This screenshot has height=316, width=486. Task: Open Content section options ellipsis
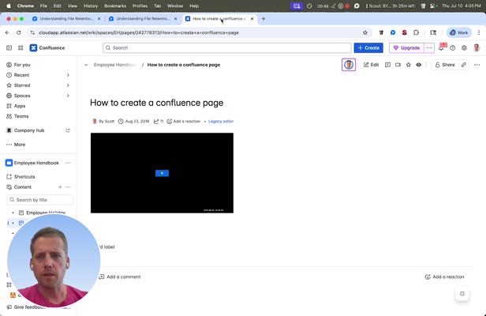pos(68,187)
